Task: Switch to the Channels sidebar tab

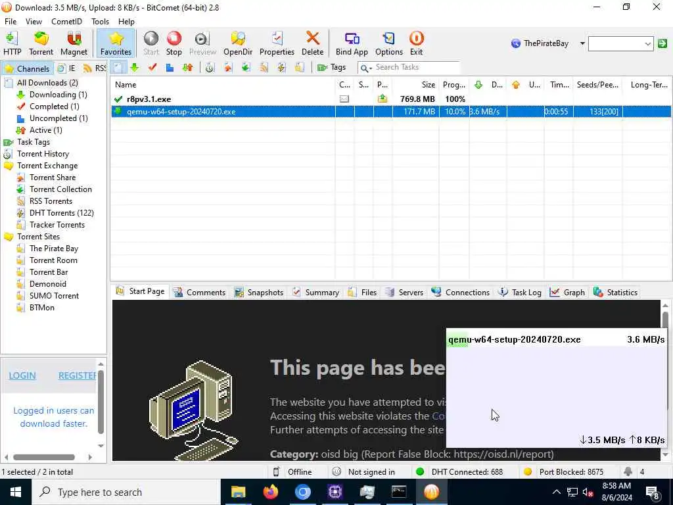Action: click(x=28, y=68)
